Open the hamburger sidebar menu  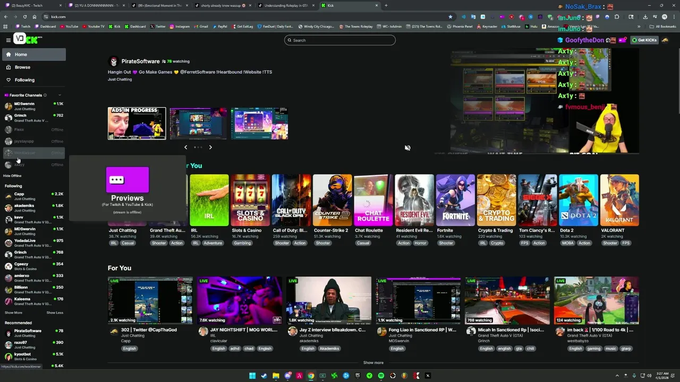(x=8, y=40)
